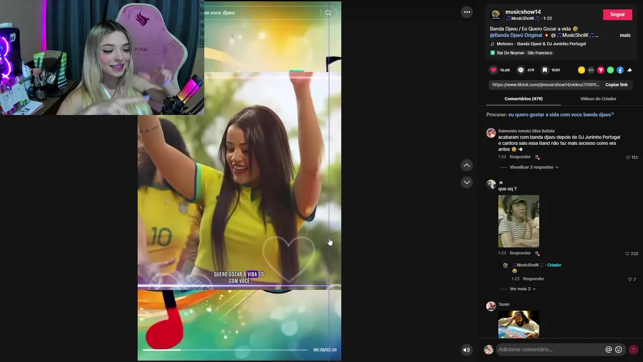Share the video via WhatsApp icon

610,70
